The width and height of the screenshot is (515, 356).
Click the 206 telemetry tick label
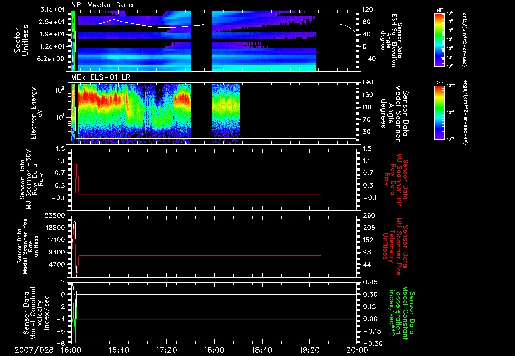click(x=369, y=228)
